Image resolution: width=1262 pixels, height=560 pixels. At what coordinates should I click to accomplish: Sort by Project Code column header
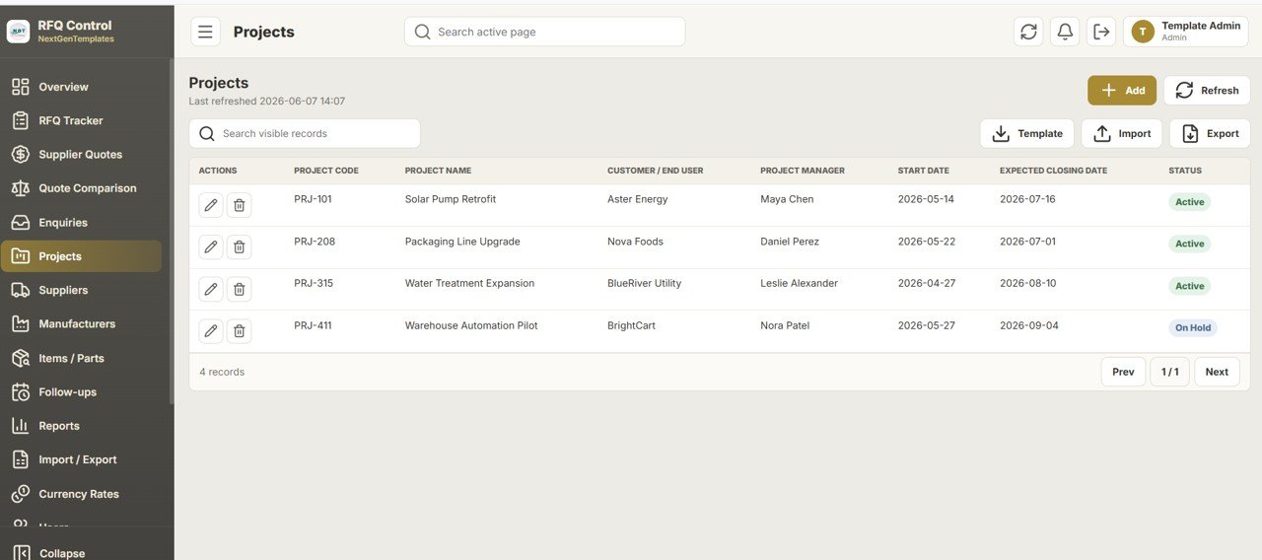[326, 171]
